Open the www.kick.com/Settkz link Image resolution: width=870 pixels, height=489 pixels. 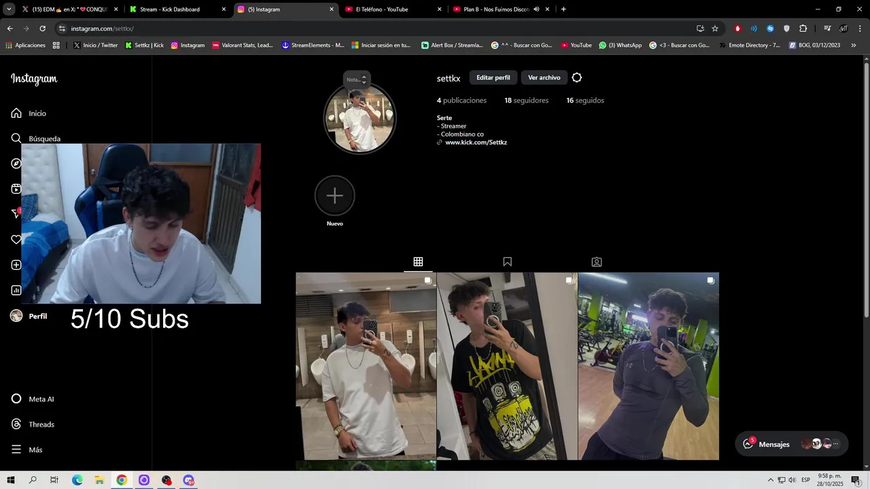[476, 143]
